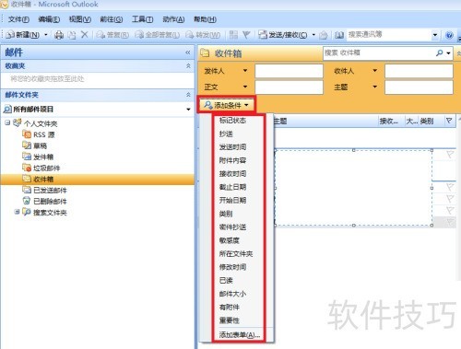The image size is (461, 349).
Task: Choose 抄送 from criteria menu
Action: click(x=226, y=134)
